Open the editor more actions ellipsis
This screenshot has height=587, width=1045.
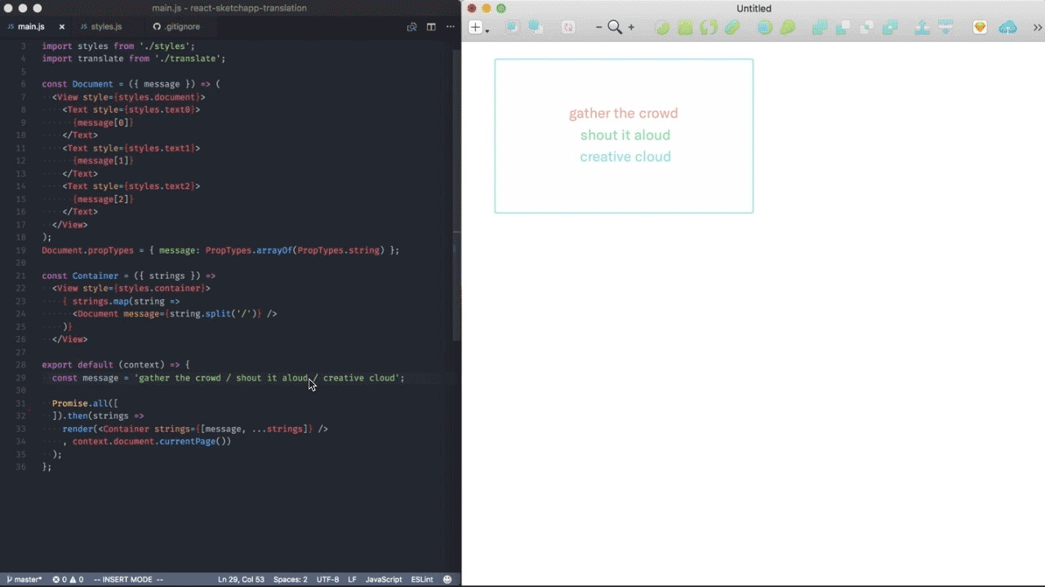click(x=450, y=27)
